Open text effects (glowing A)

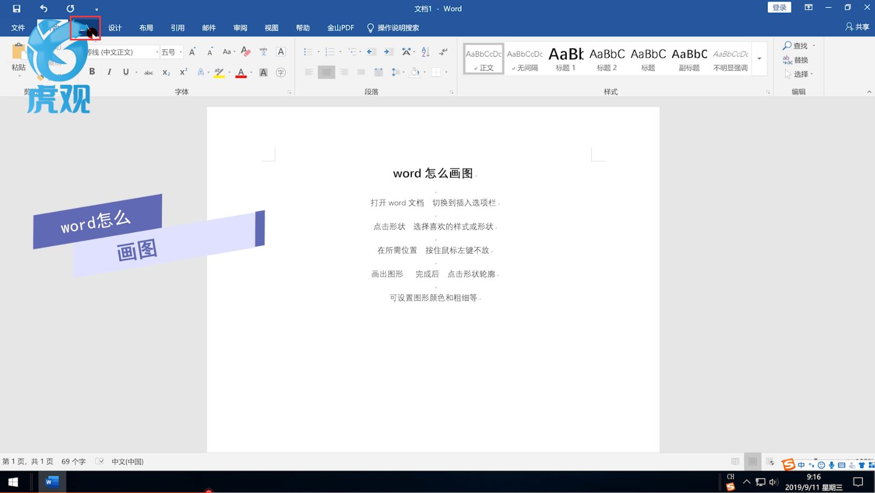point(201,72)
